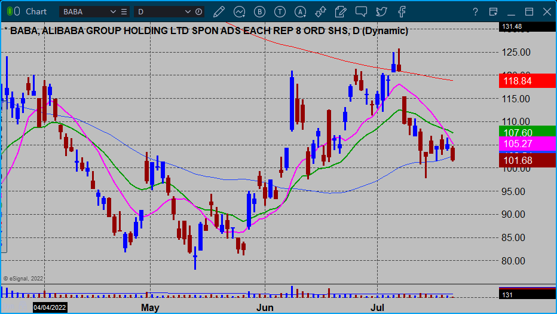Open the help question mark icon
Viewport: 557px width, 314px height.
click(475, 12)
